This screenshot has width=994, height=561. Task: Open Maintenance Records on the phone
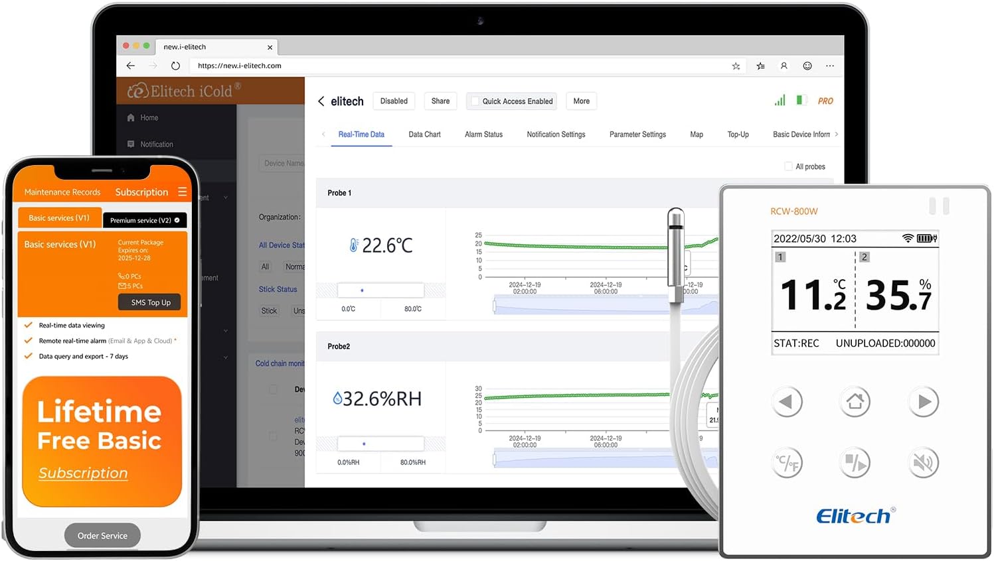pos(62,192)
